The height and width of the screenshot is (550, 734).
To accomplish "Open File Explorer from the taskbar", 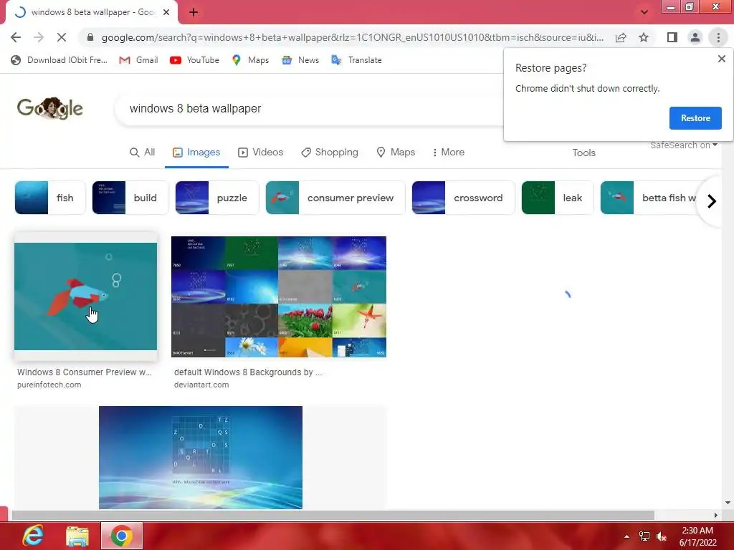I will [x=77, y=536].
